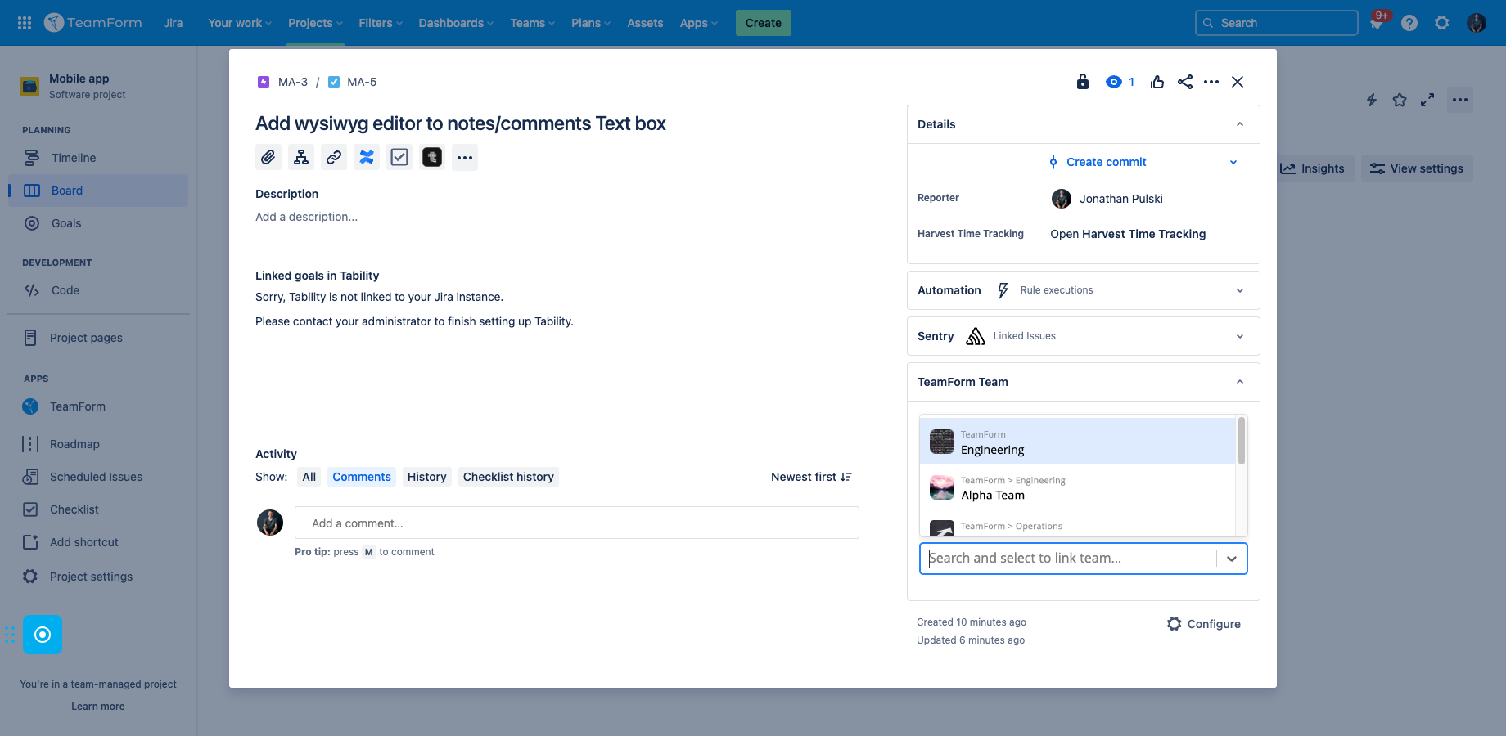1506x736 pixels.
Task: Open the Apps menu
Action: click(698, 23)
